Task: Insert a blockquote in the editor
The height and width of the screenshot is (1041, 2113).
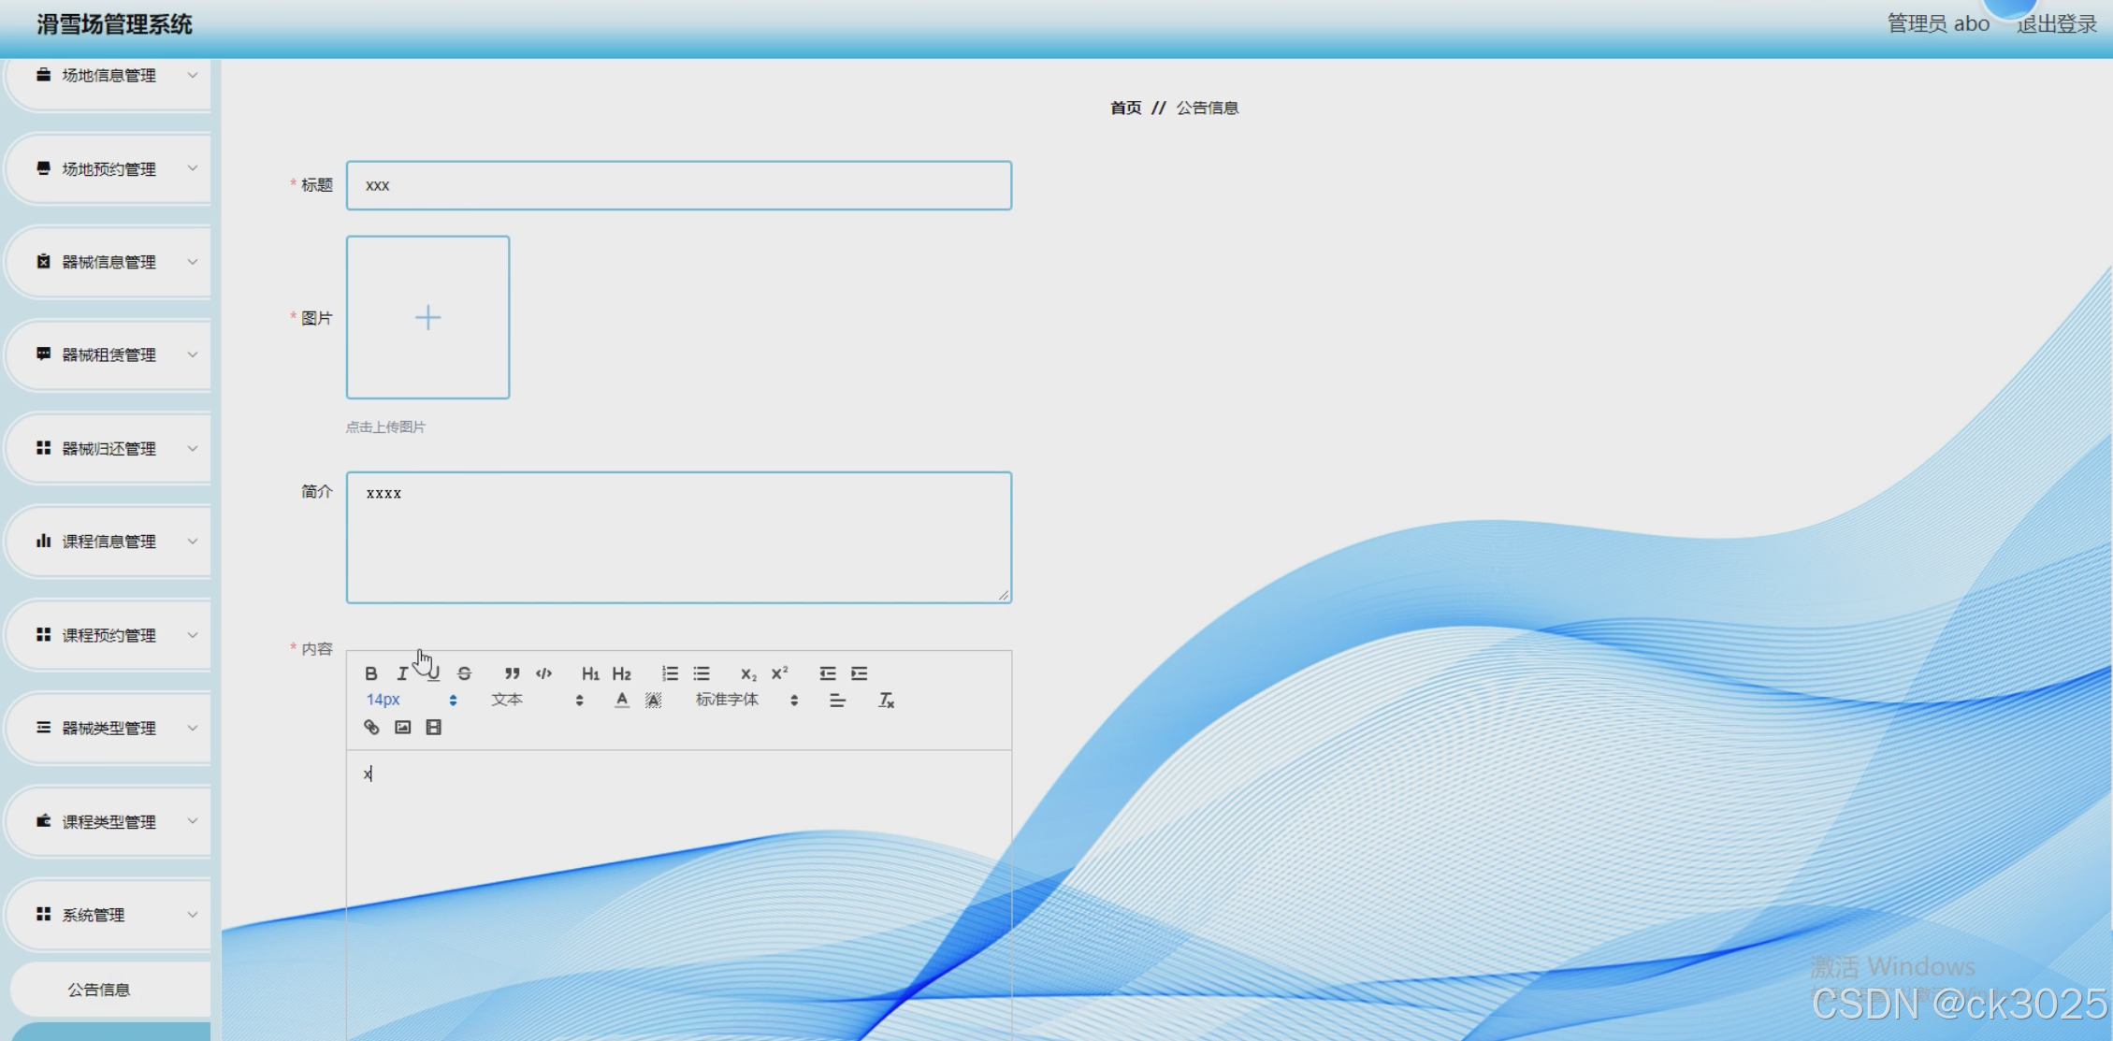Action: pos(512,673)
